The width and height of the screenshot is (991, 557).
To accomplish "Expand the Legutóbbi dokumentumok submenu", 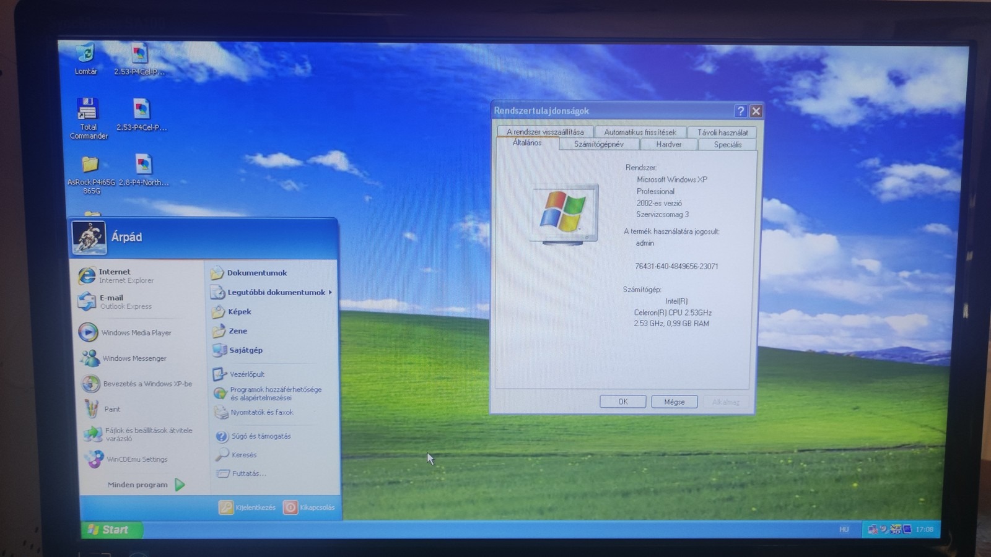I will click(x=272, y=292).
